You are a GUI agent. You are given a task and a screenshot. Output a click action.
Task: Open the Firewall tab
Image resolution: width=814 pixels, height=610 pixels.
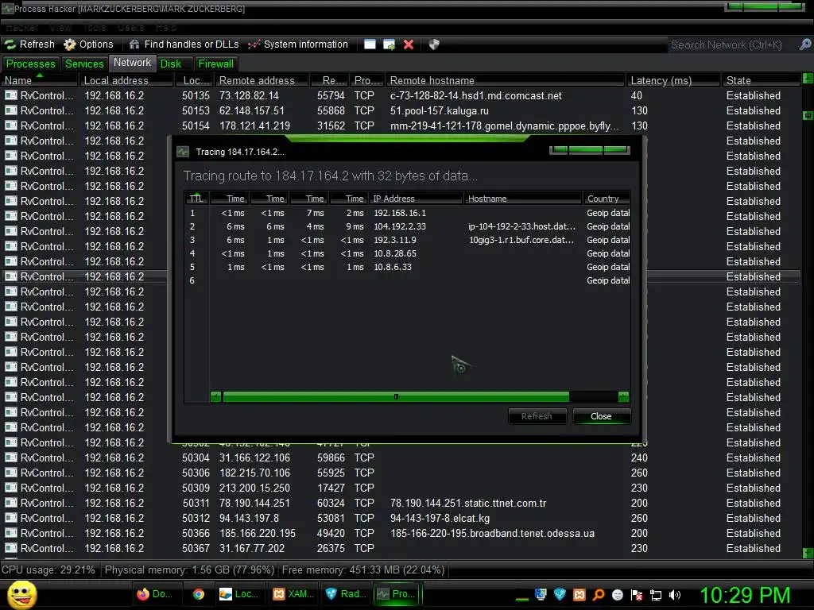(x=216, y=64)
